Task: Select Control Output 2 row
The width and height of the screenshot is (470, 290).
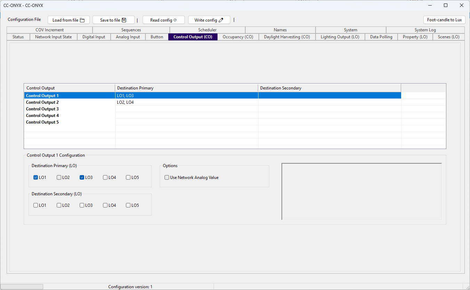Action: point(213,102)
